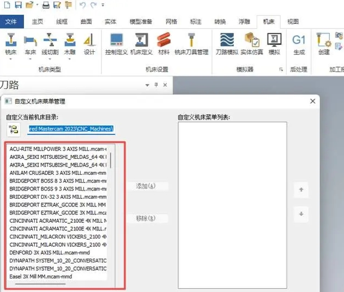
Task: Click the Add (添加) button
Action: 146,186
